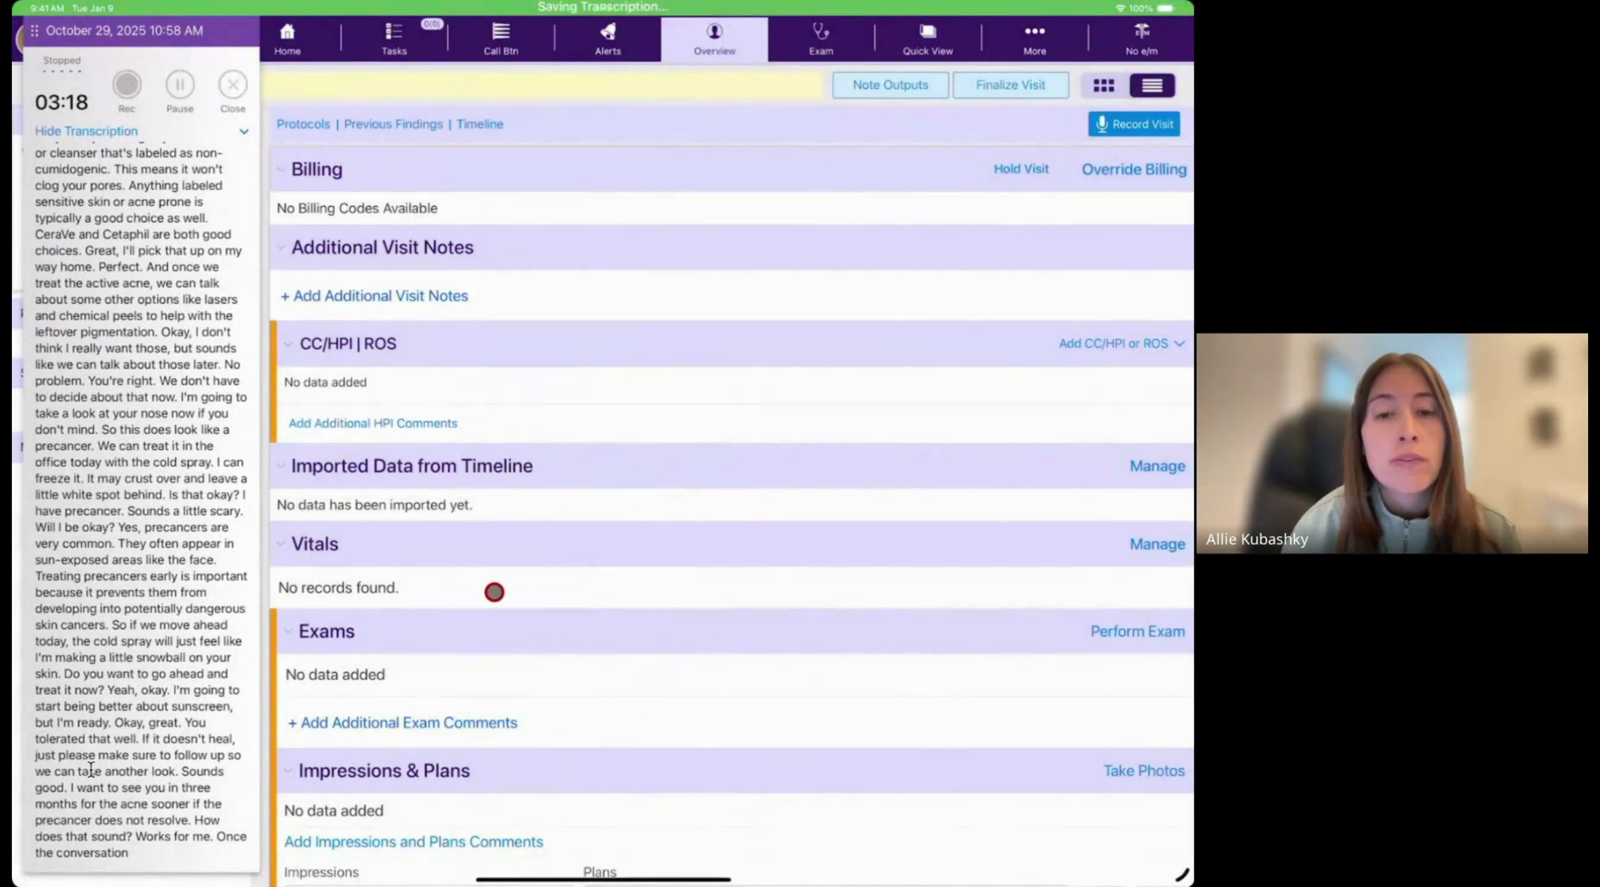The image size is (1600, 887).
Task: Collapse the Impressions & Plans section
Action: pyautogui.click(x=288, y=771)
